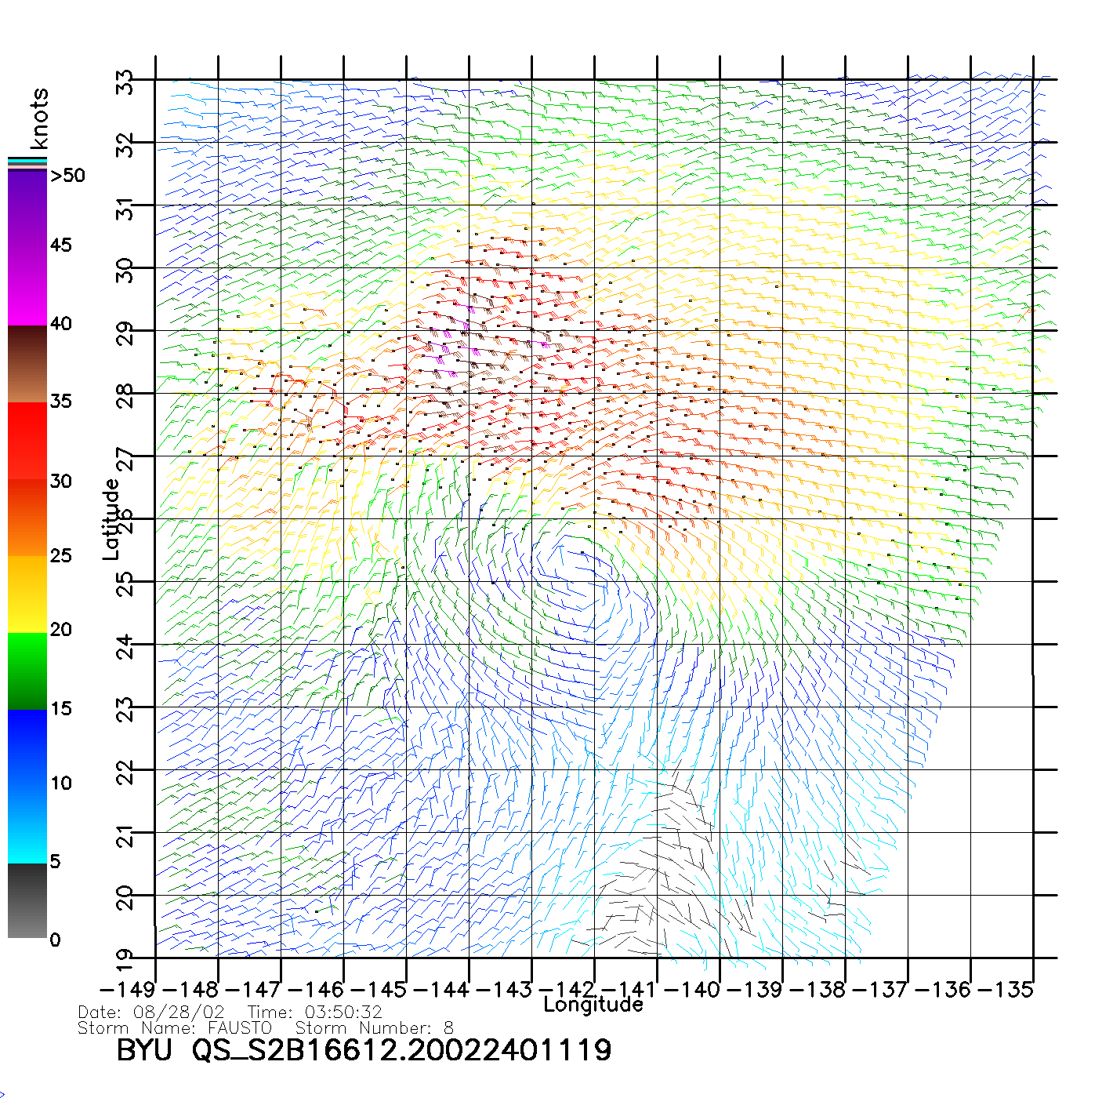
Task: Click the green 15-20 knots color segment
Action: point(27,671)
